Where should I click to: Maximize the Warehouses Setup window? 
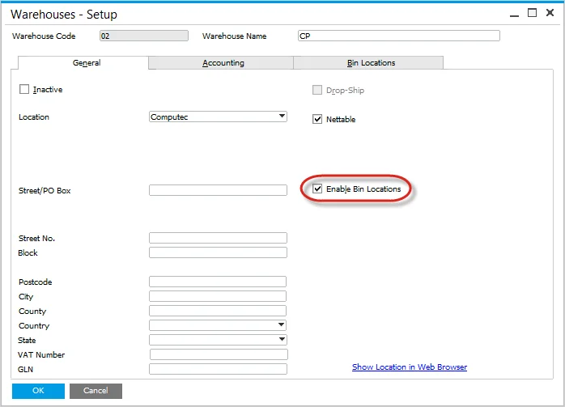[532, 13]
